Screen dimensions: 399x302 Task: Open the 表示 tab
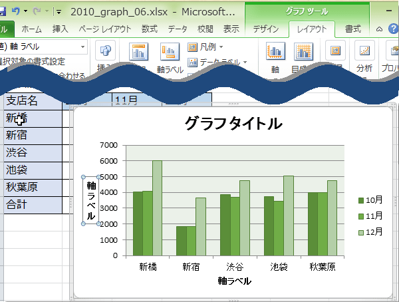231,29
